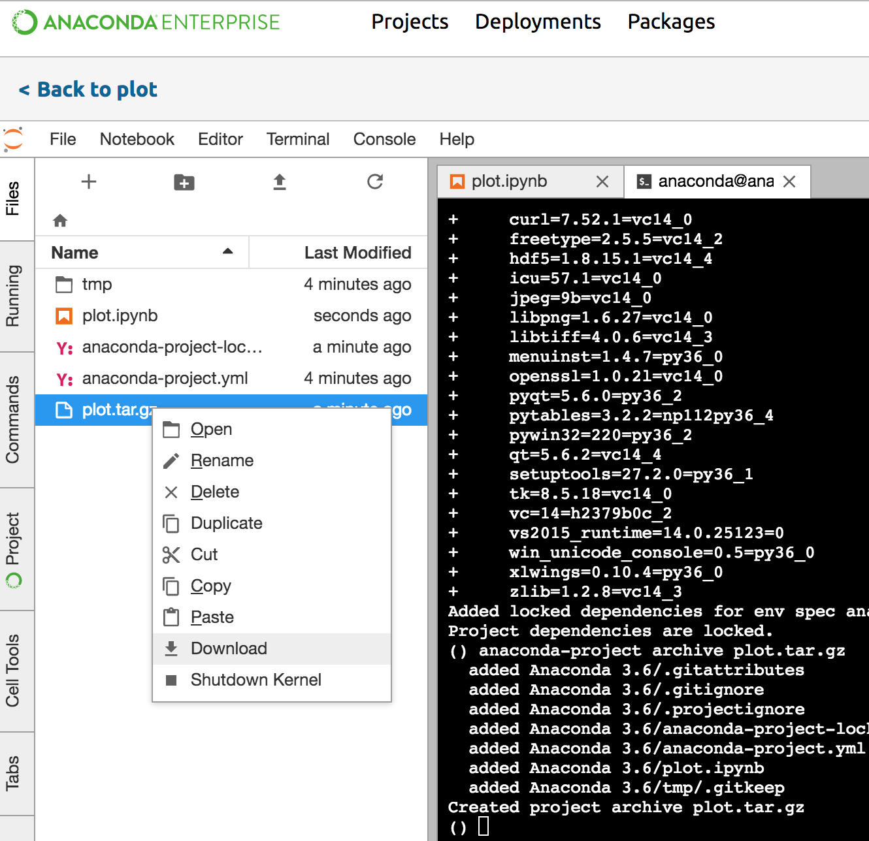Image resolution: width=869 pixels, height=841 pixels.
Task: Open the Terminal menu
Action: 298,139
